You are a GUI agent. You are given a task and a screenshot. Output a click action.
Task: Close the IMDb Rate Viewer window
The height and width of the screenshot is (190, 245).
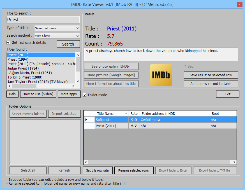[240, 4]
